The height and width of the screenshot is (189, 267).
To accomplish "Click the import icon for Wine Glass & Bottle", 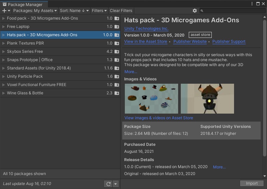I will click(x=117, y=93).
